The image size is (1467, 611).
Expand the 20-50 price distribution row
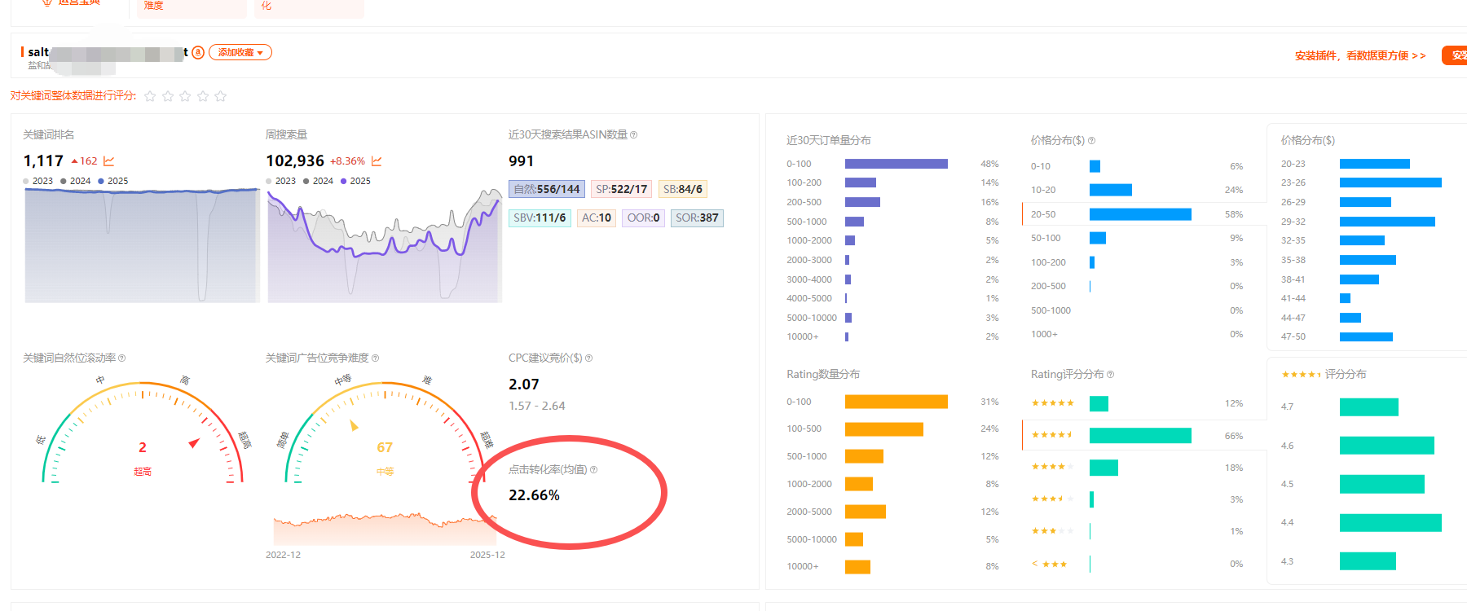[x=1140, y=214]
